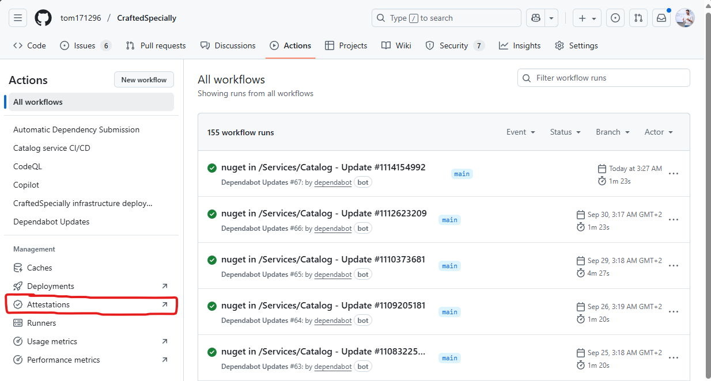Image resolution: width=711 pixels, height=381 pixels.
Task: Expand the Status filter
Action: (564, 132)
